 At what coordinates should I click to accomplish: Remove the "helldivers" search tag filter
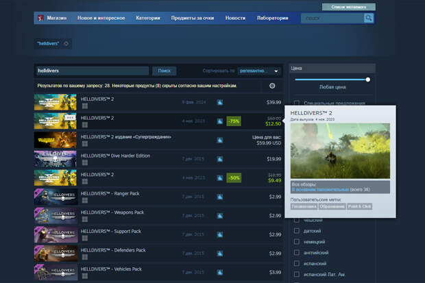66,44
